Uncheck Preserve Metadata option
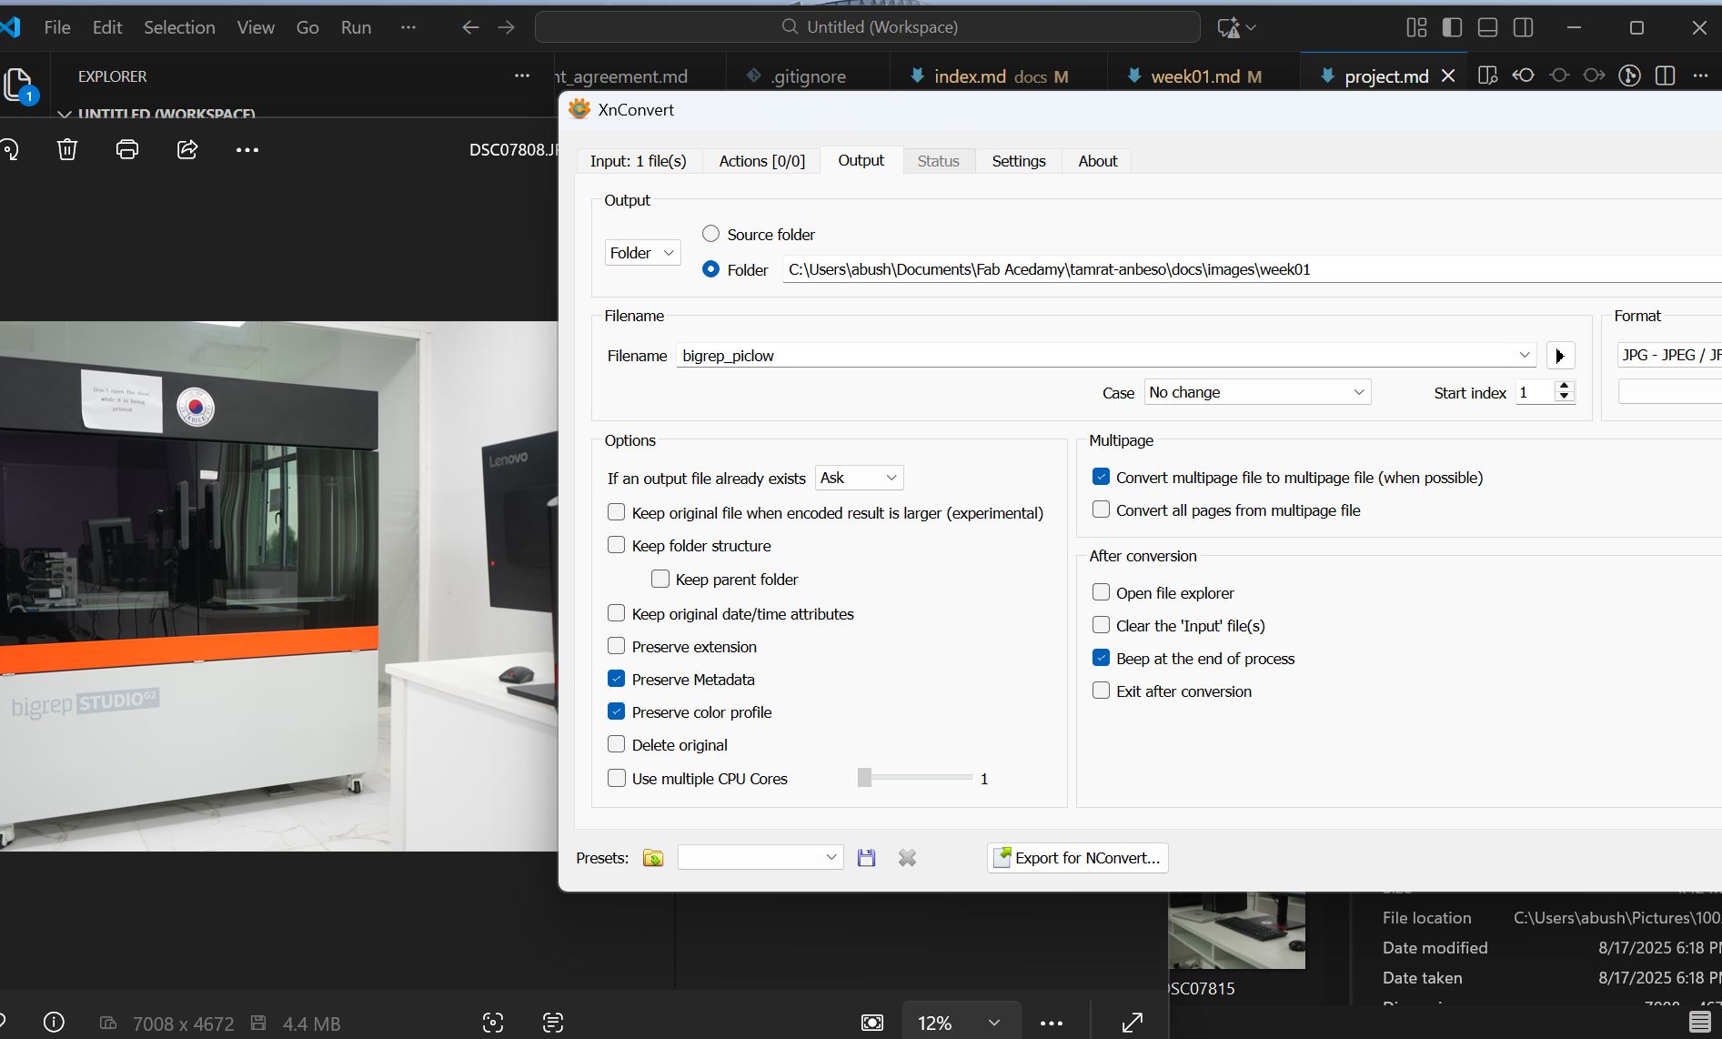Screen dimensions: 1722x1039 coord(617,679)
